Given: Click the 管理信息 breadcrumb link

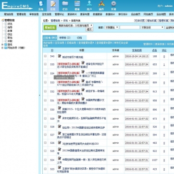Looking at the screenshot, I should 55,21.
